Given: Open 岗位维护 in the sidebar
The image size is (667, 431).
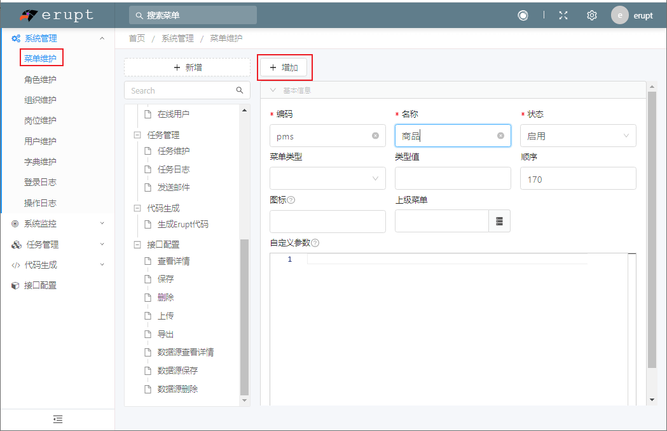Looking at the screenshot, I should click(40, 120).
